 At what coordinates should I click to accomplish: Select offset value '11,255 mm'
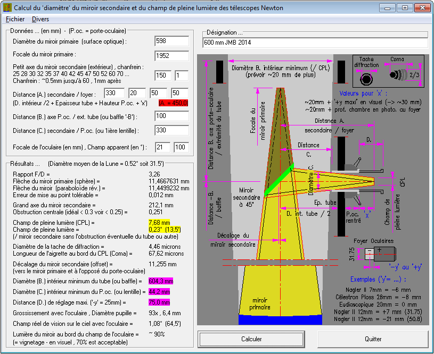(162, 264)
